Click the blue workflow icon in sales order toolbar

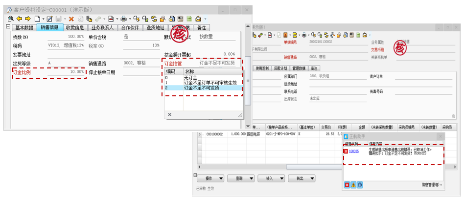[x=333, y=35]
